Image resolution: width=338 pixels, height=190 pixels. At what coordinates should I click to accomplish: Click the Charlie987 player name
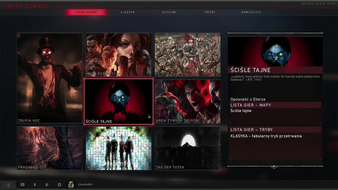click(x=85, y=184)
